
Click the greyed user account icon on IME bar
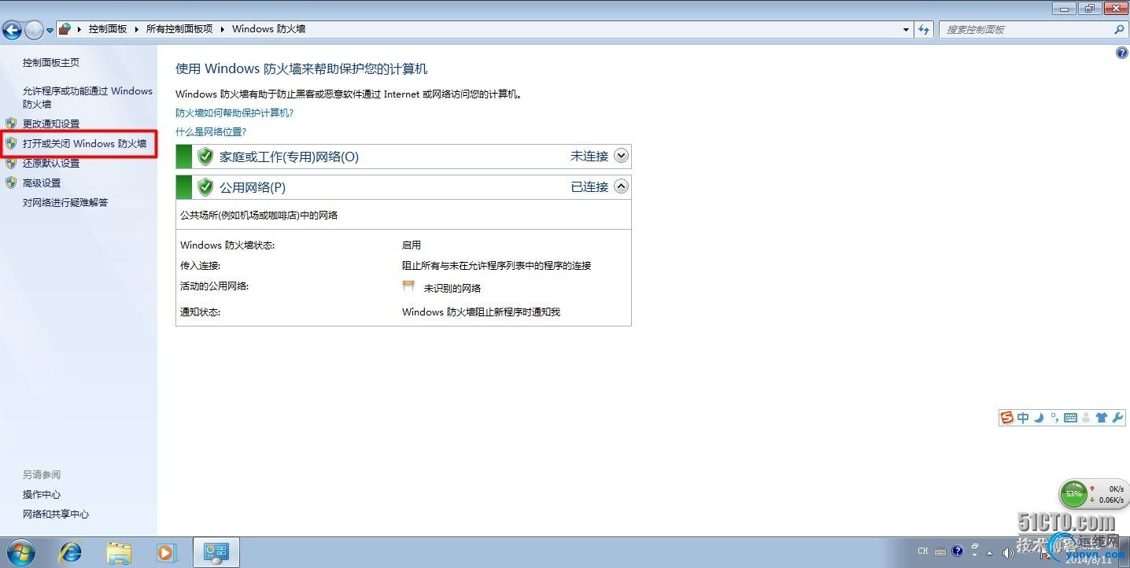tap(1087, 418)
